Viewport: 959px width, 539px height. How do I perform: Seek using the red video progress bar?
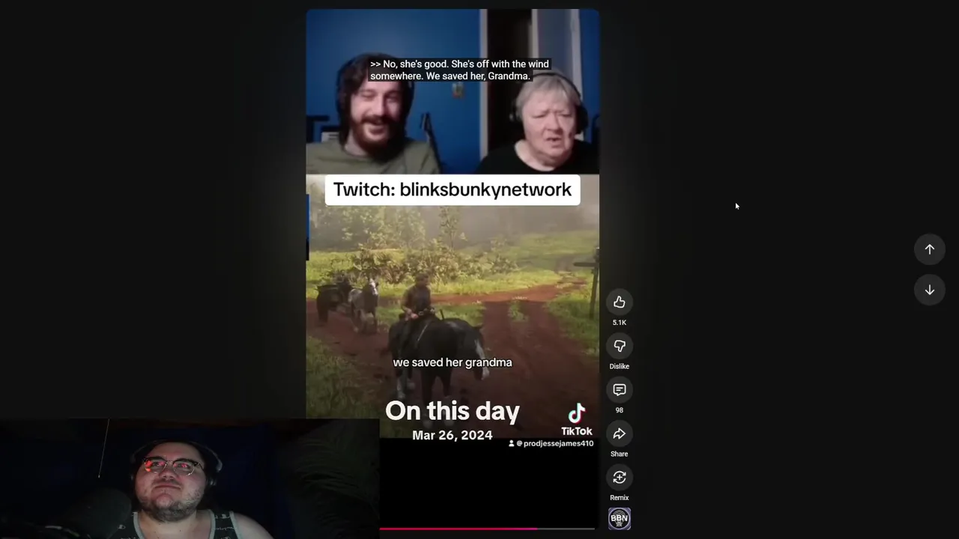point(487,529)
